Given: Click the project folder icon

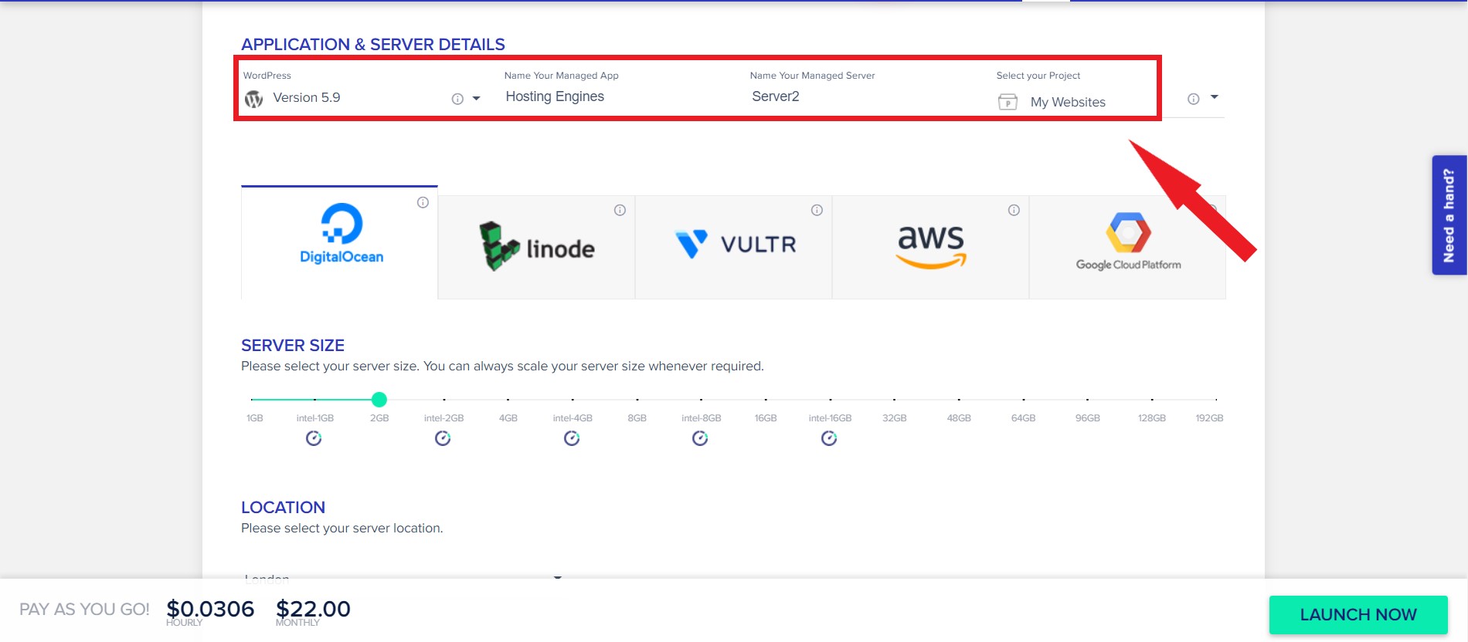Looking at the screenshot, I should pyautogui.click(x=1008, y=102).
